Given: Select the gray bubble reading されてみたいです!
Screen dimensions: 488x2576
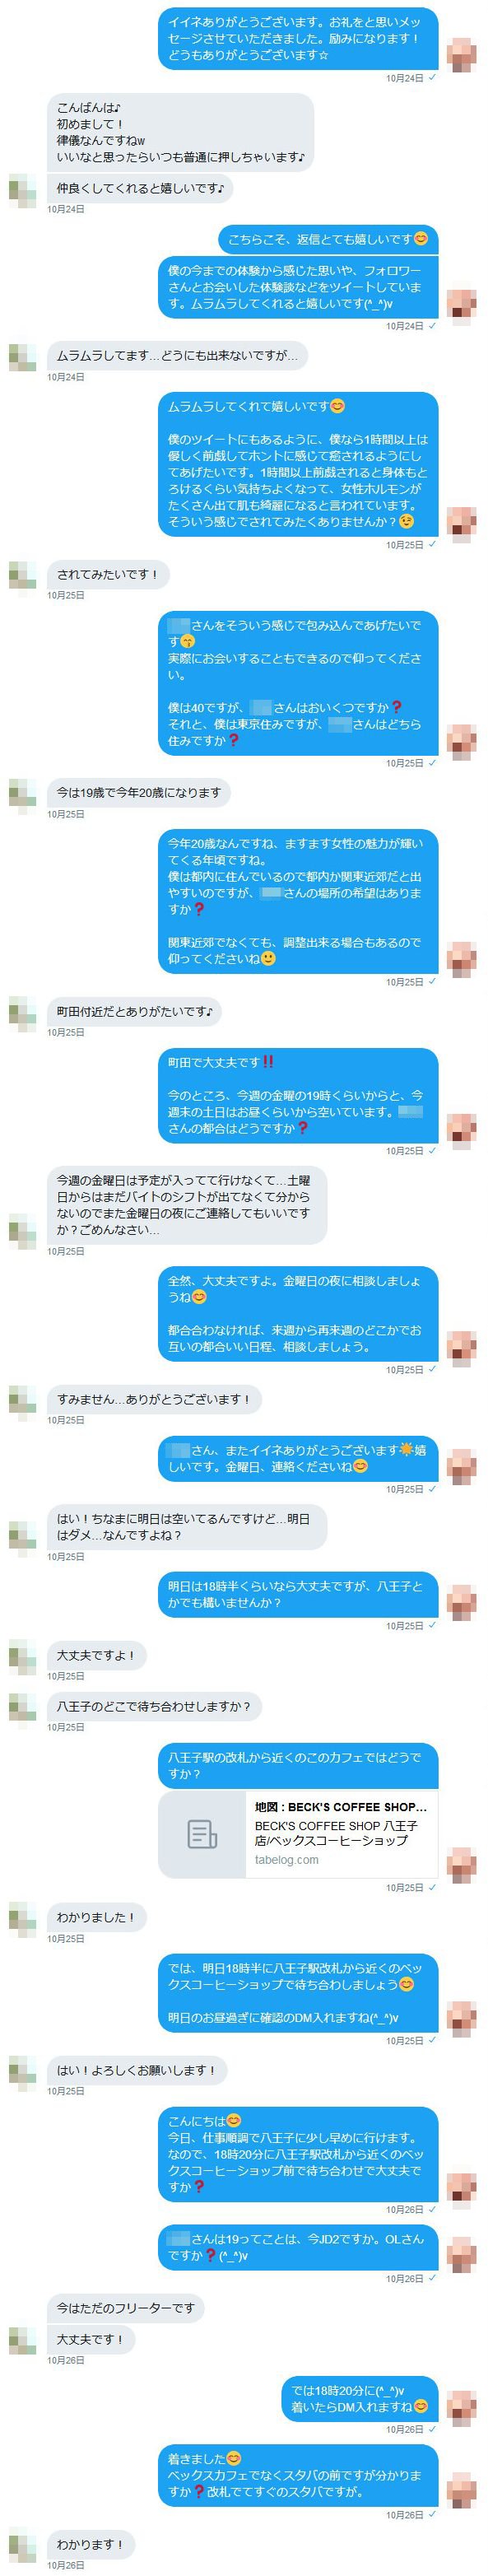Looking at the screenshot, I should coord(108,574).
